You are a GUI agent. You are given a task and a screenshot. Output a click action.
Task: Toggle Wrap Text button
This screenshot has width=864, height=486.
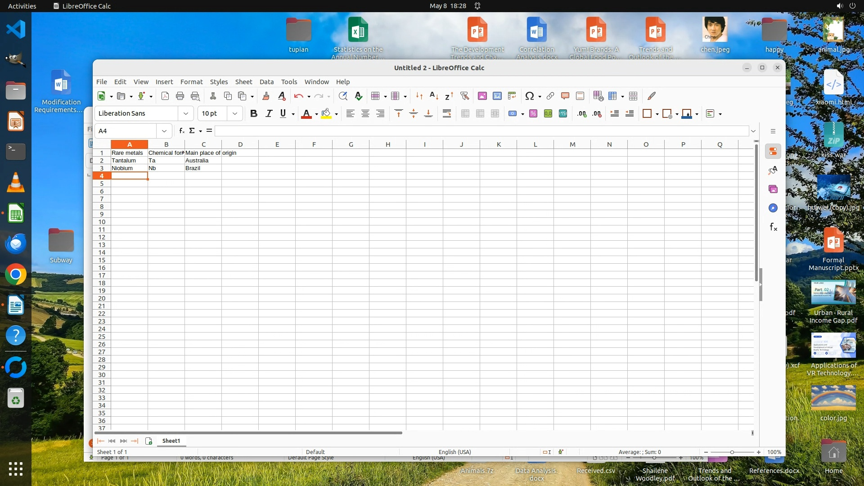pos(446,114)
